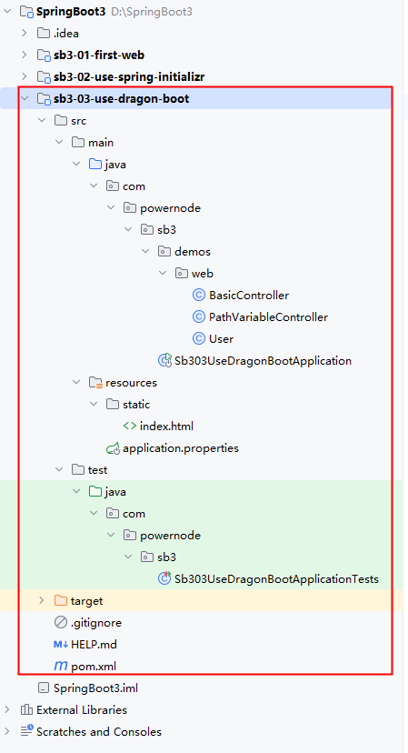Click the pom.xml Maven icon
This screenshot has height=753, width=408.
(61, 666)
